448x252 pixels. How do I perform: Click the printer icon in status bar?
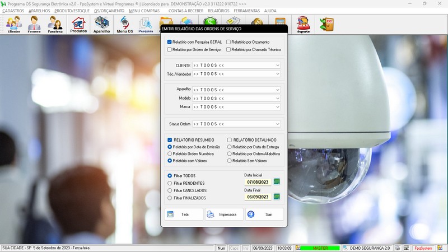(x=398, y=248)
